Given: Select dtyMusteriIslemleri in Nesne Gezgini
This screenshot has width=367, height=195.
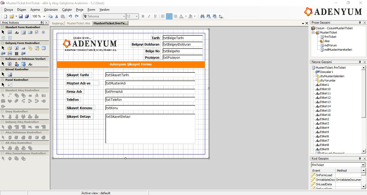Looking at the screenshot, I should point(332,76).
